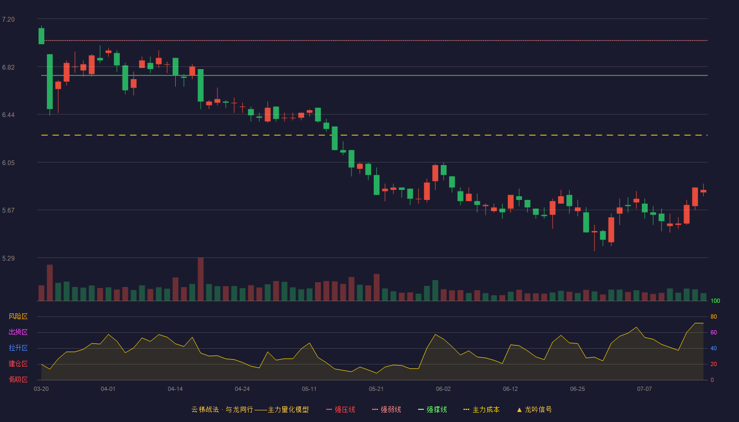
Task: Toggle the 强压线 legend entry
Action: point(340,409)
